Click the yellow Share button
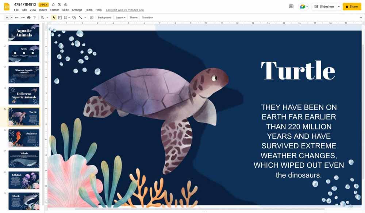Image resolution: width=365 pixels, height=213 pixels. (352, 7)
